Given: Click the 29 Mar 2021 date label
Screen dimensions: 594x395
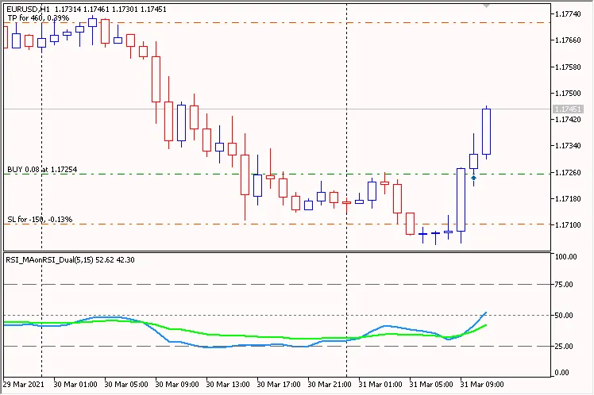Looking at the screenshot, I should [x=24, y=385].
